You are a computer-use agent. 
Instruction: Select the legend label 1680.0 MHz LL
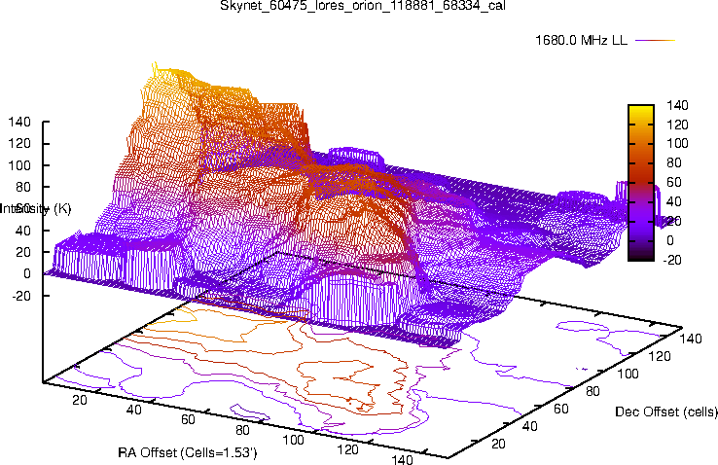click(581, 40)
